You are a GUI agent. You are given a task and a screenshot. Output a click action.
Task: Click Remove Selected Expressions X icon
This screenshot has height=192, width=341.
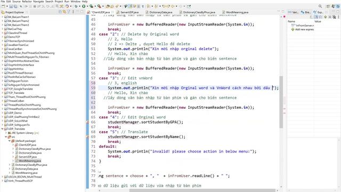[330, 17]
